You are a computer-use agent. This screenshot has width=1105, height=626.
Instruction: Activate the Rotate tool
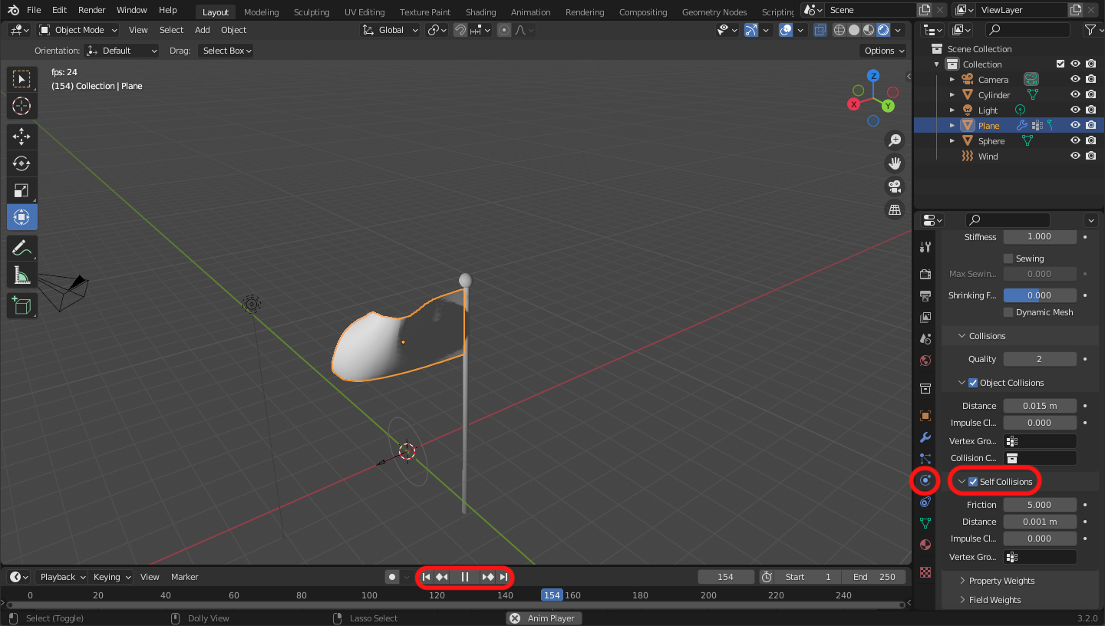pyautogui.click(x=21, y=163)
